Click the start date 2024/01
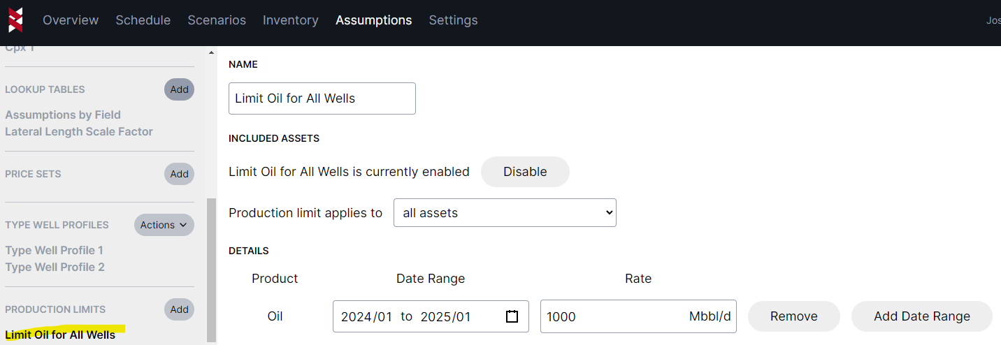1001x345 pixels. click(x=366, y=317)
